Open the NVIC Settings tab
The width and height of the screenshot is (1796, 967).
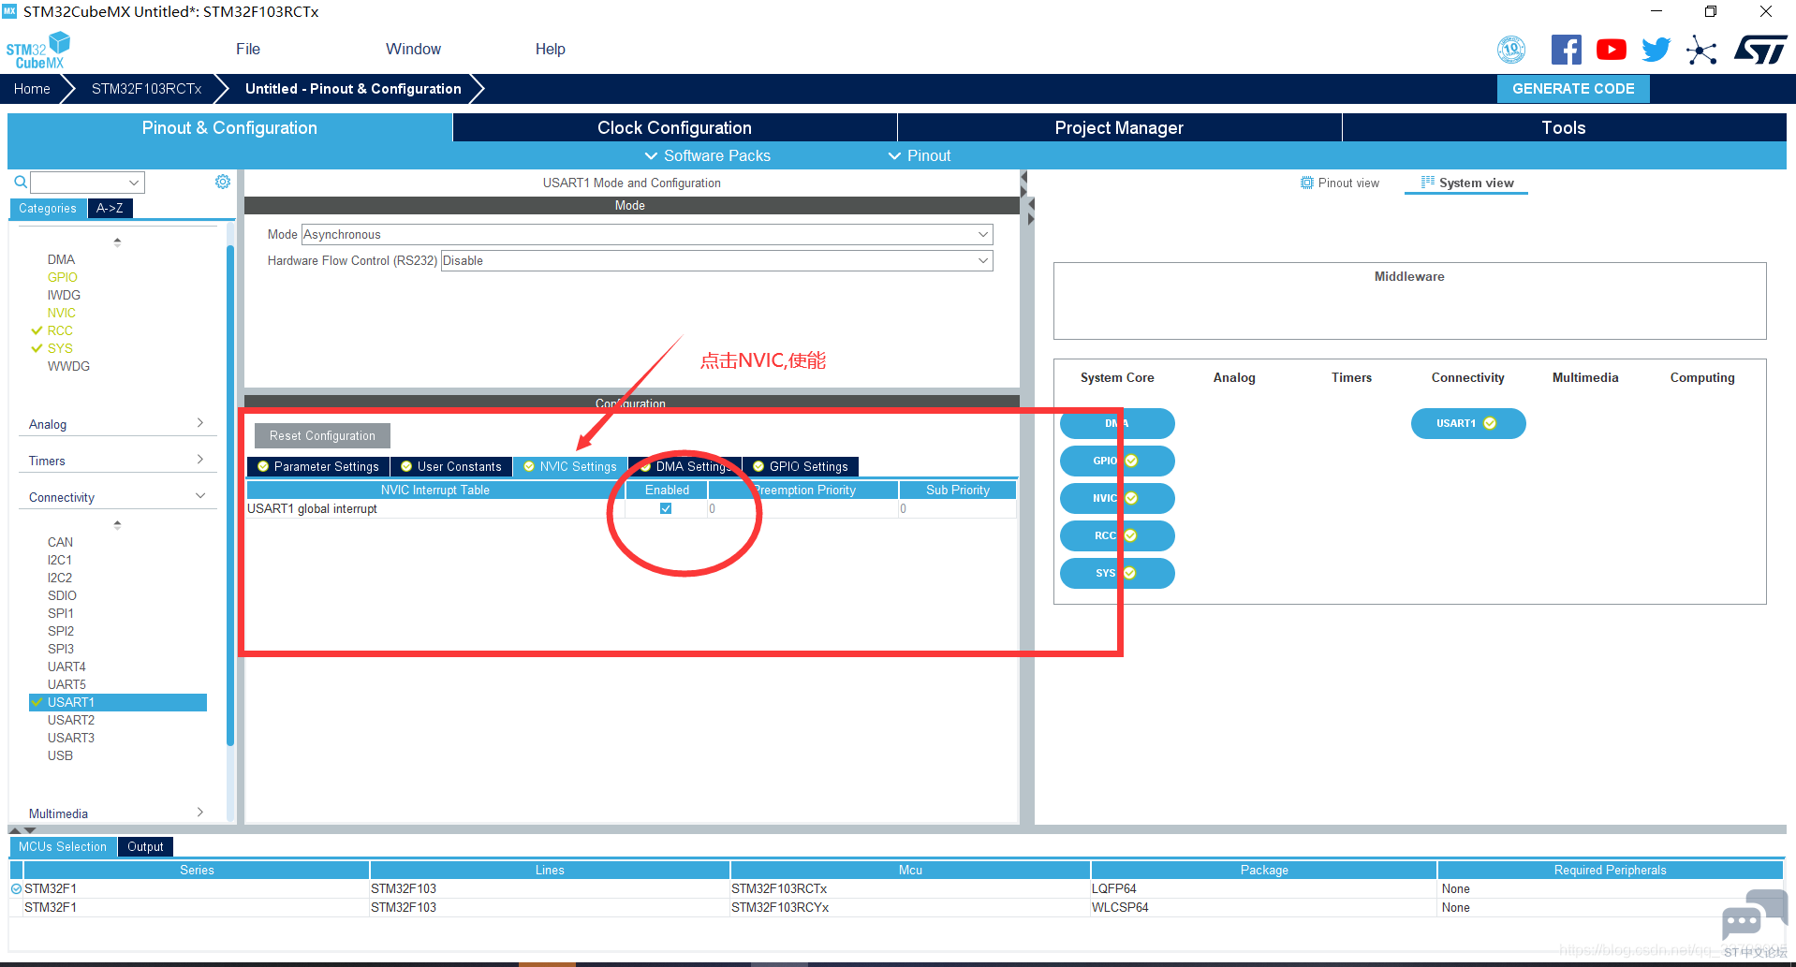tap(570, 466)
